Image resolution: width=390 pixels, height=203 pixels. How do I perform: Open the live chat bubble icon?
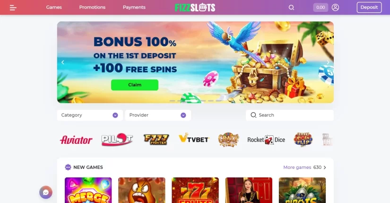point(46,192)
